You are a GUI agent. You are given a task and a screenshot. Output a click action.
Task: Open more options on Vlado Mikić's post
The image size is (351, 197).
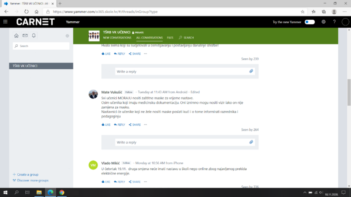tap(145, 182)
